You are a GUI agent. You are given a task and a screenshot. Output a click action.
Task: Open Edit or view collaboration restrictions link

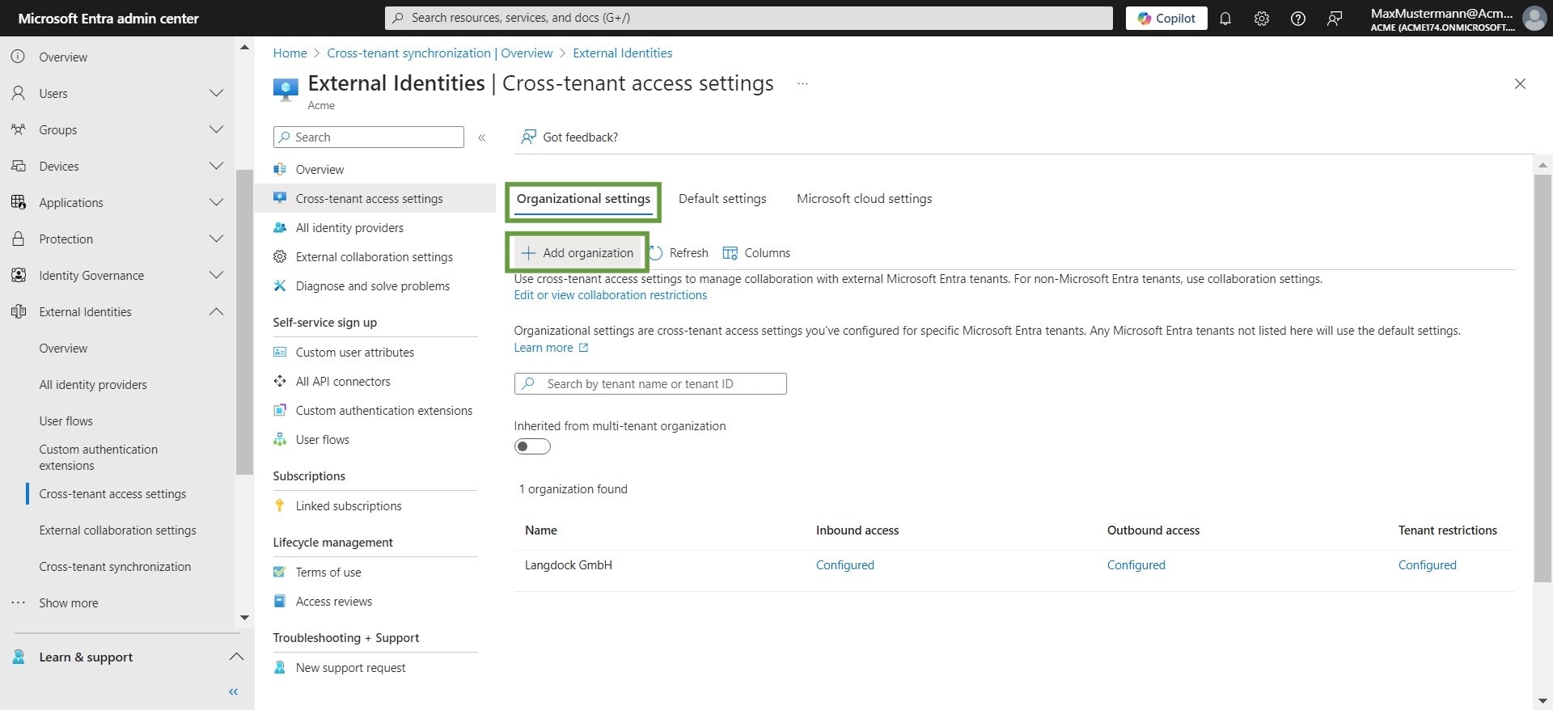[611, 295]
